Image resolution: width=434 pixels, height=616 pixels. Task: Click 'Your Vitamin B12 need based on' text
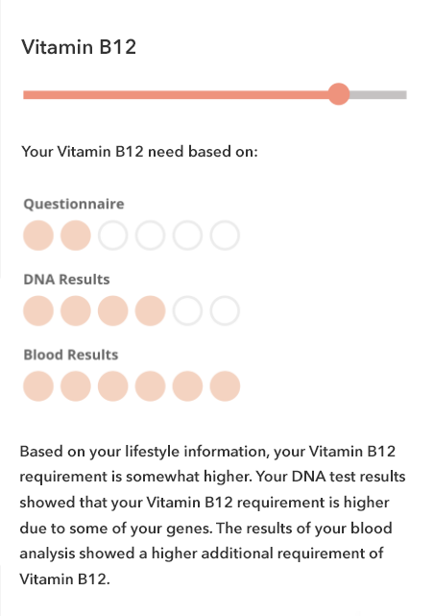(x=139, y=152)
